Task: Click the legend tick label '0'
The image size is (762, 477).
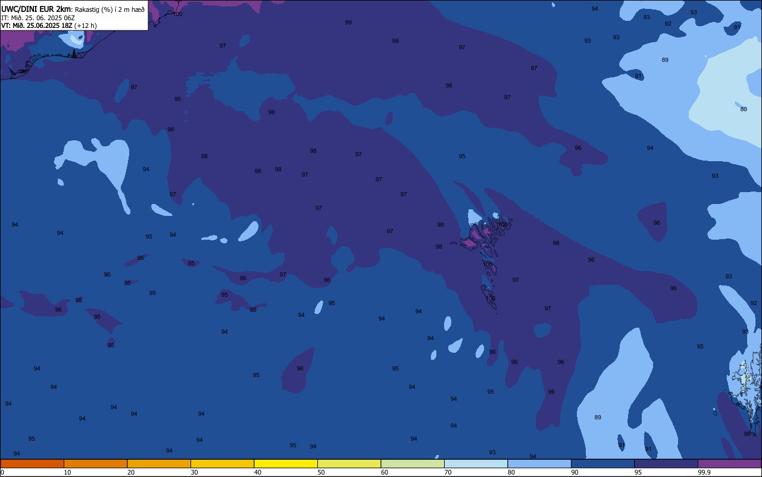Action: 2,472
